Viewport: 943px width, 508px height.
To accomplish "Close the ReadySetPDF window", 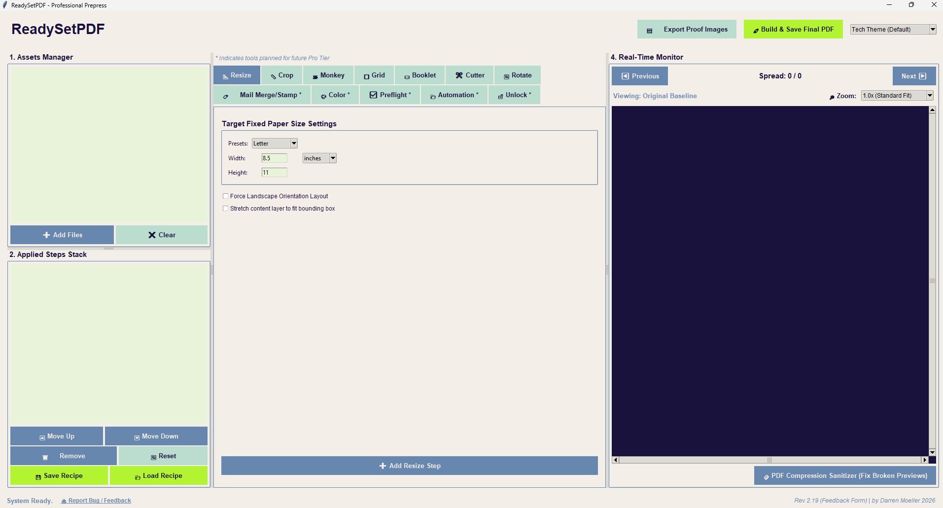I will pyautogui.click(x=934, y=5).
